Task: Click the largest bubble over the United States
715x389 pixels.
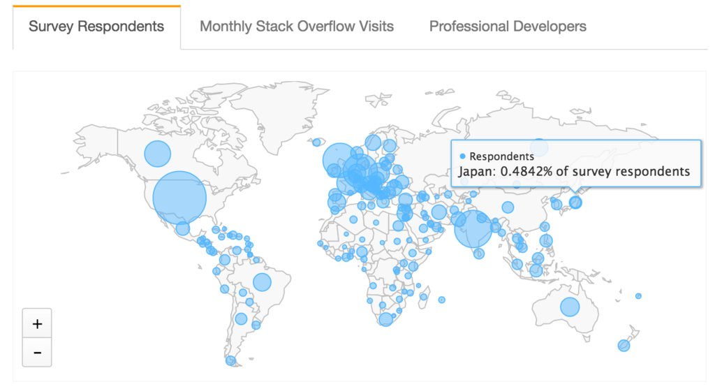Action: coord(179,198)
